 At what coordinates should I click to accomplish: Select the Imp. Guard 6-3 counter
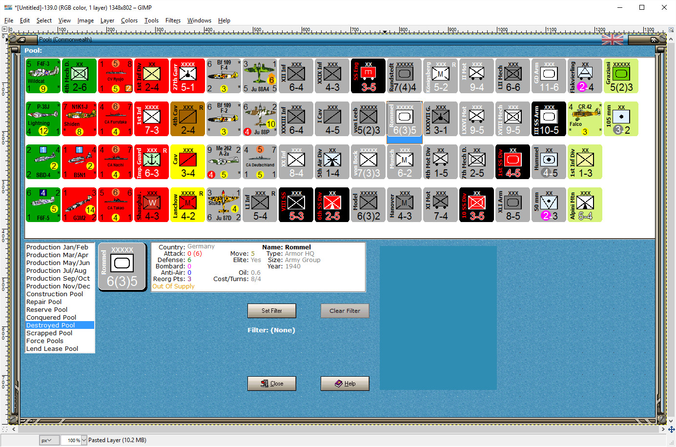151,162
